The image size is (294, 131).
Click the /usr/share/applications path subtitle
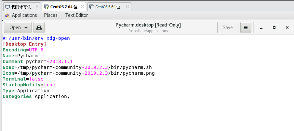point(148,31)
